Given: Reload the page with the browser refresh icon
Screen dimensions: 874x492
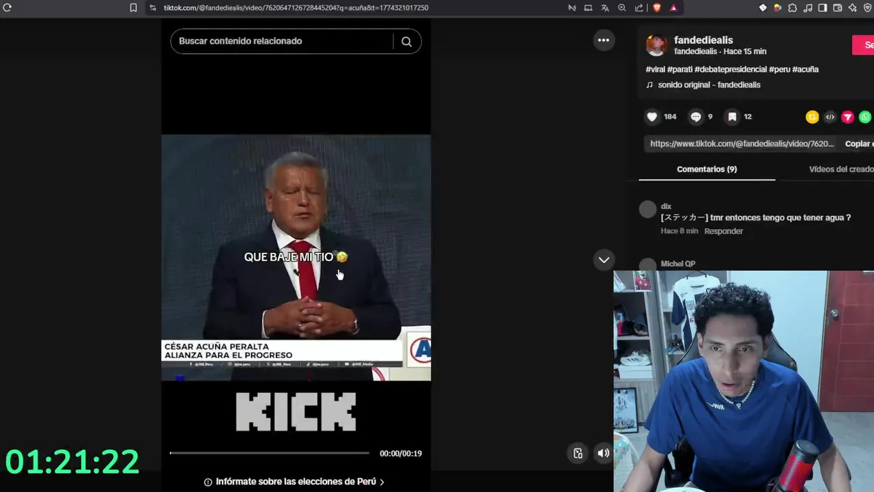Looking at the screenshot, I should coord(8,8).
